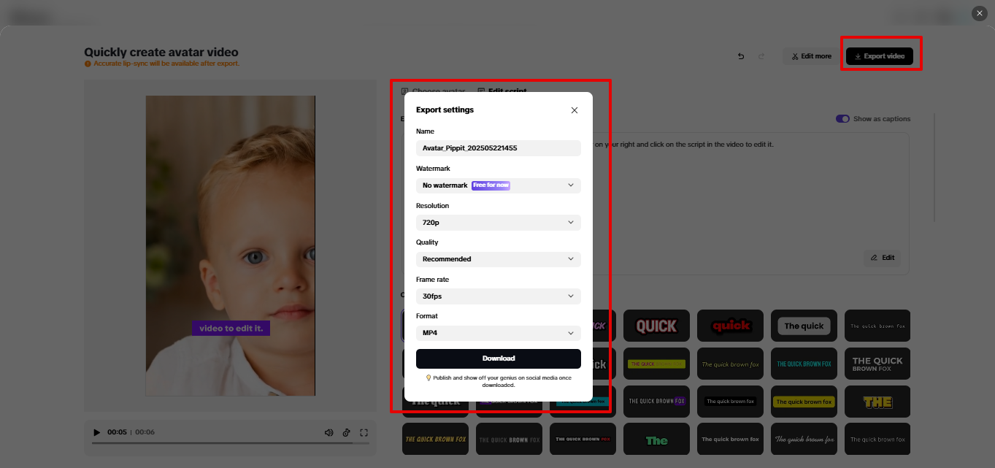Edit the export Name field
The image size is (995, 468).
click(x=499, y=147)
